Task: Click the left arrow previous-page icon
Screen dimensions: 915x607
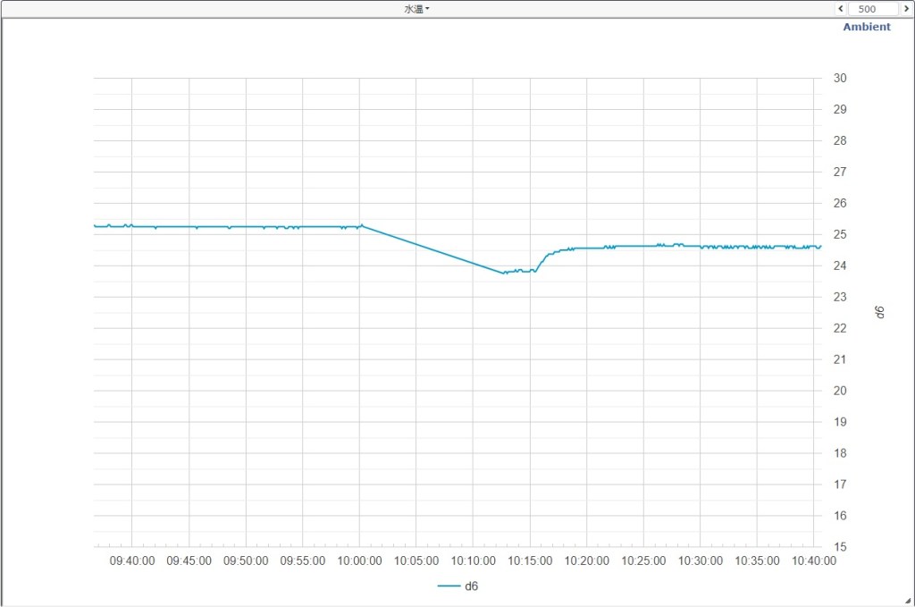Action: (840, 9)
